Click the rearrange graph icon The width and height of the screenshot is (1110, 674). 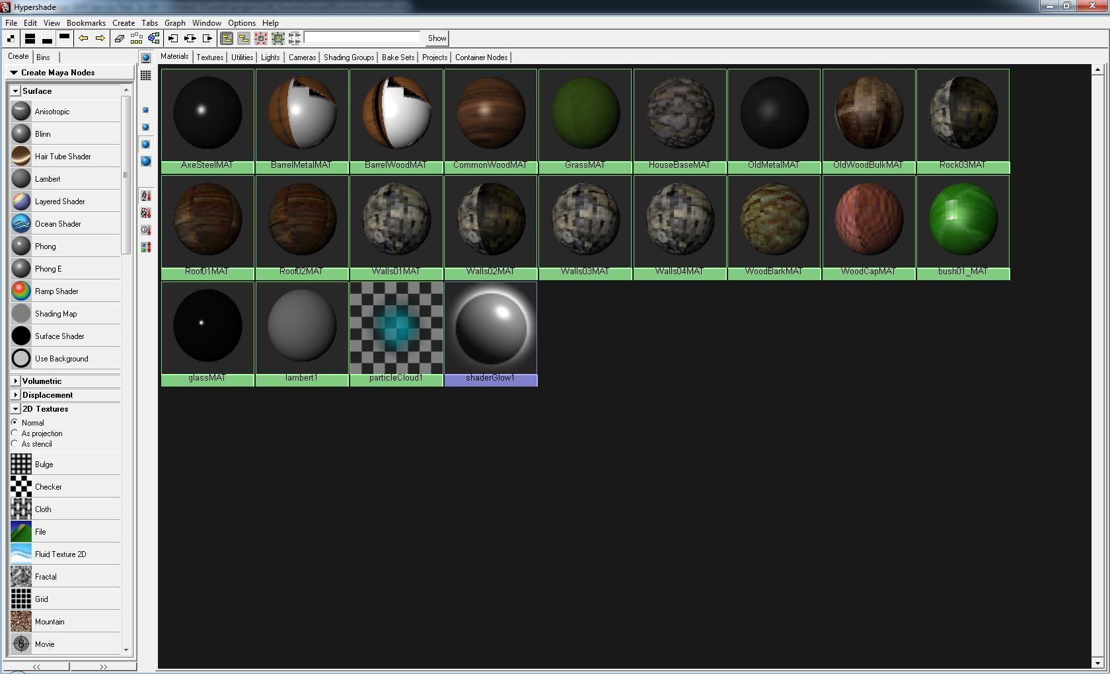[137, 38]
